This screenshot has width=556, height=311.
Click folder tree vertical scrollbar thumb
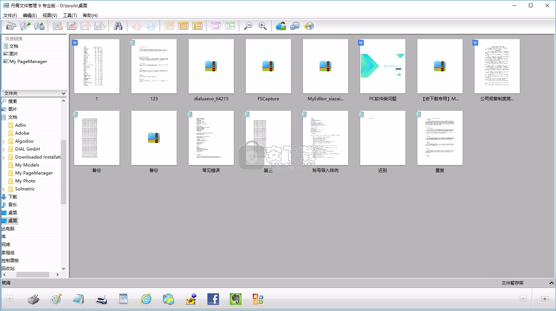point(64,172)
